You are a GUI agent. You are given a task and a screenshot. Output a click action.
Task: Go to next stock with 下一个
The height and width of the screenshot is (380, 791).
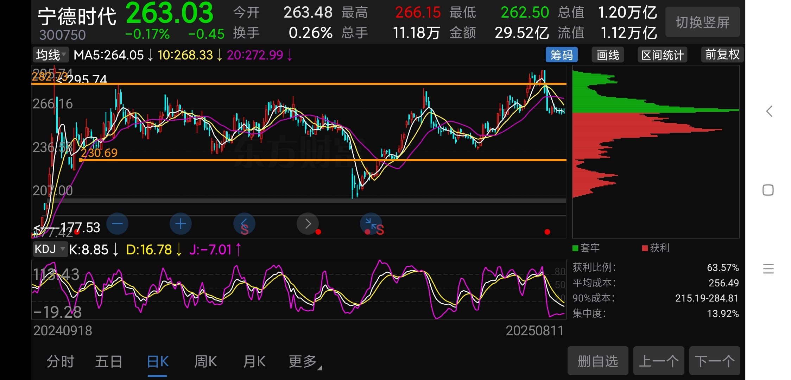(715, 361)
